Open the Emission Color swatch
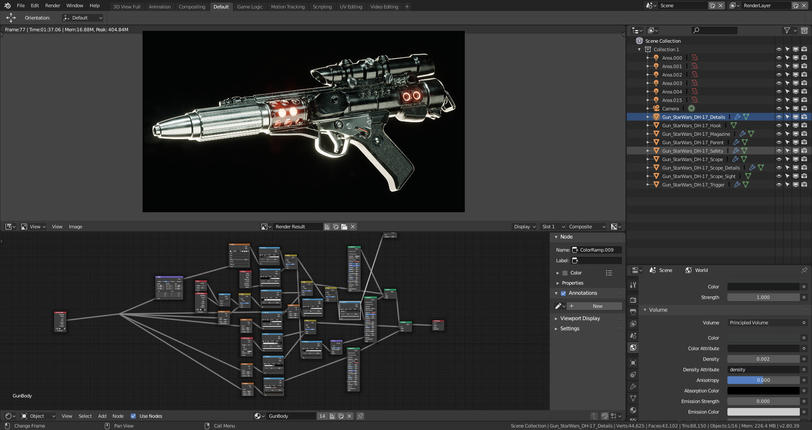 [763, 412]
